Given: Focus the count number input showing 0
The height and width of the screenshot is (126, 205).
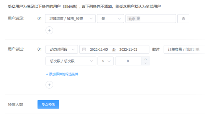Looking at the screenshot, I should point(128,61).
